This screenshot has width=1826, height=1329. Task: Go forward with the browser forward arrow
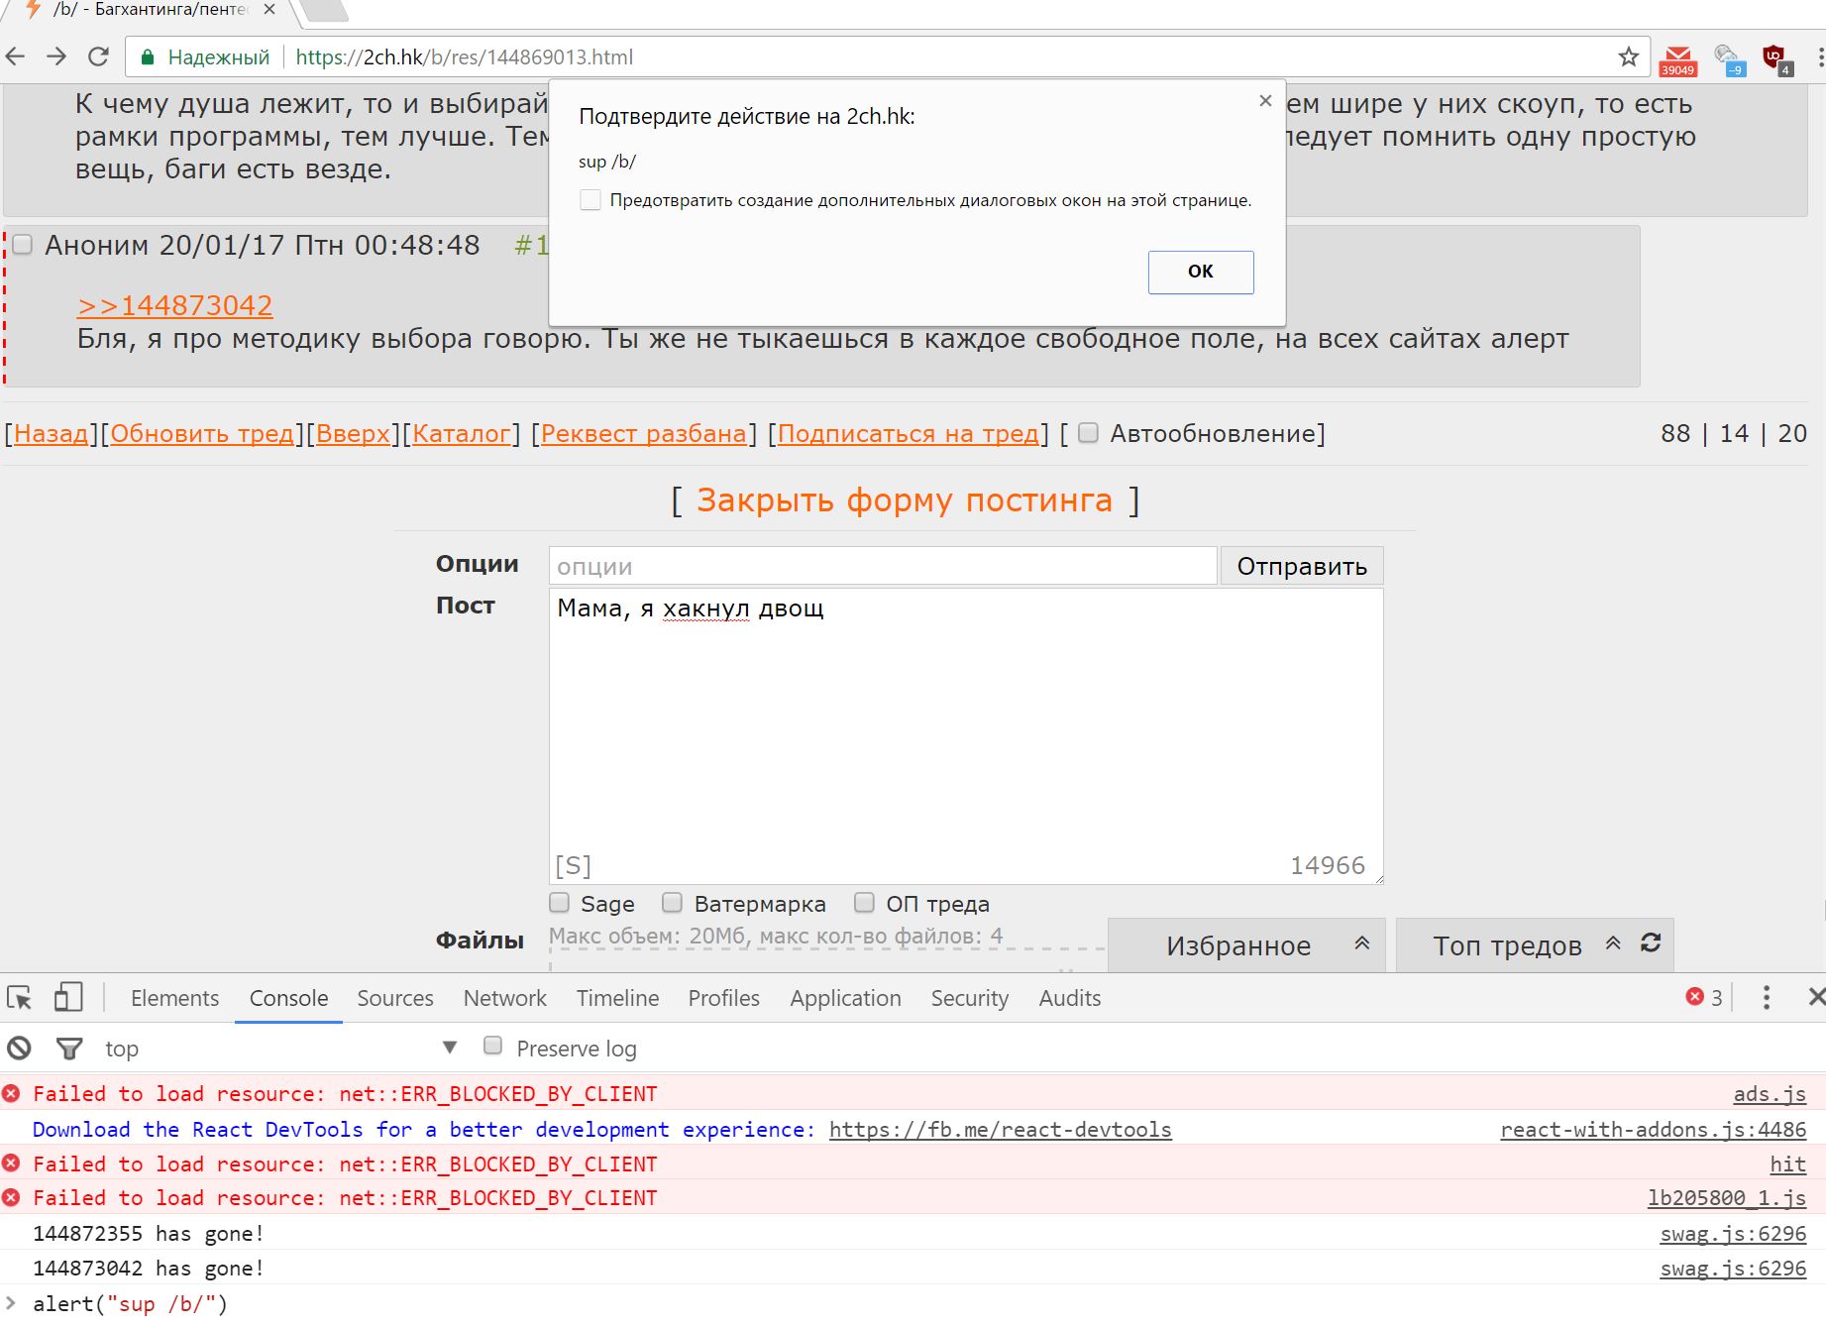pyautogui.click(x=56, y=57)
